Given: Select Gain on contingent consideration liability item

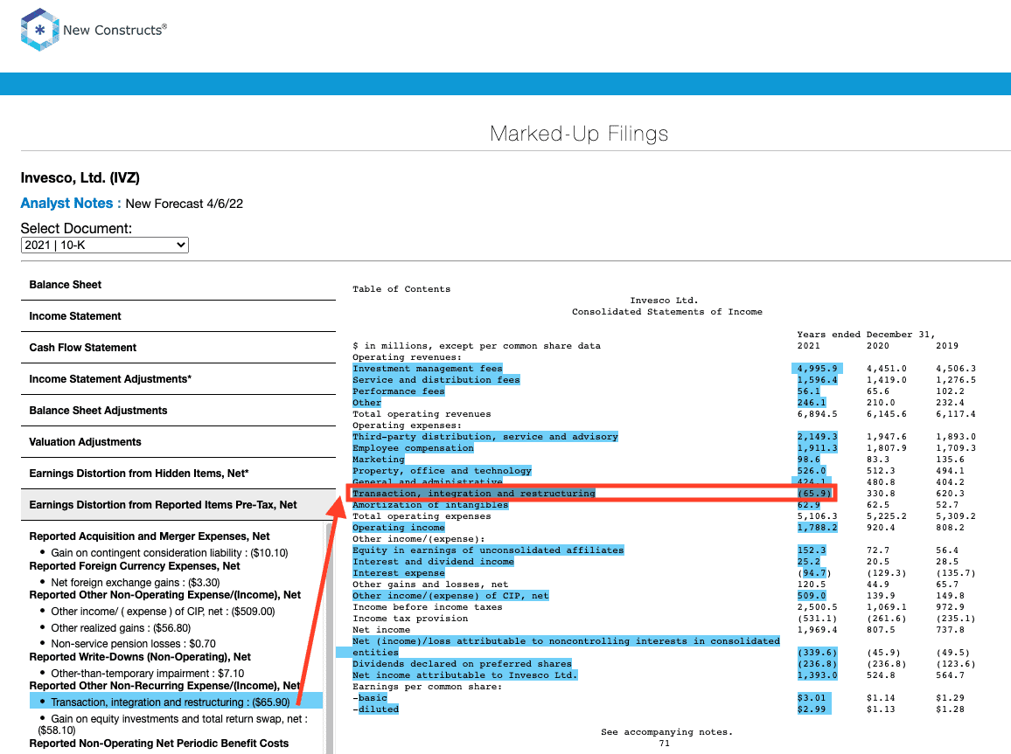Looking at the screenshot, I should [170, 553].
